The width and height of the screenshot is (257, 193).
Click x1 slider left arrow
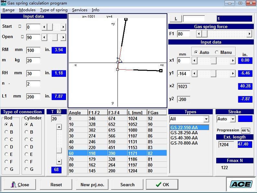[195, 61]
